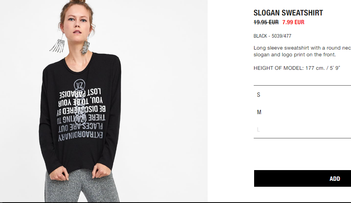This screenshot has height=203, width=351.
Task: Select size S
Action: click(x=302, y=95)
